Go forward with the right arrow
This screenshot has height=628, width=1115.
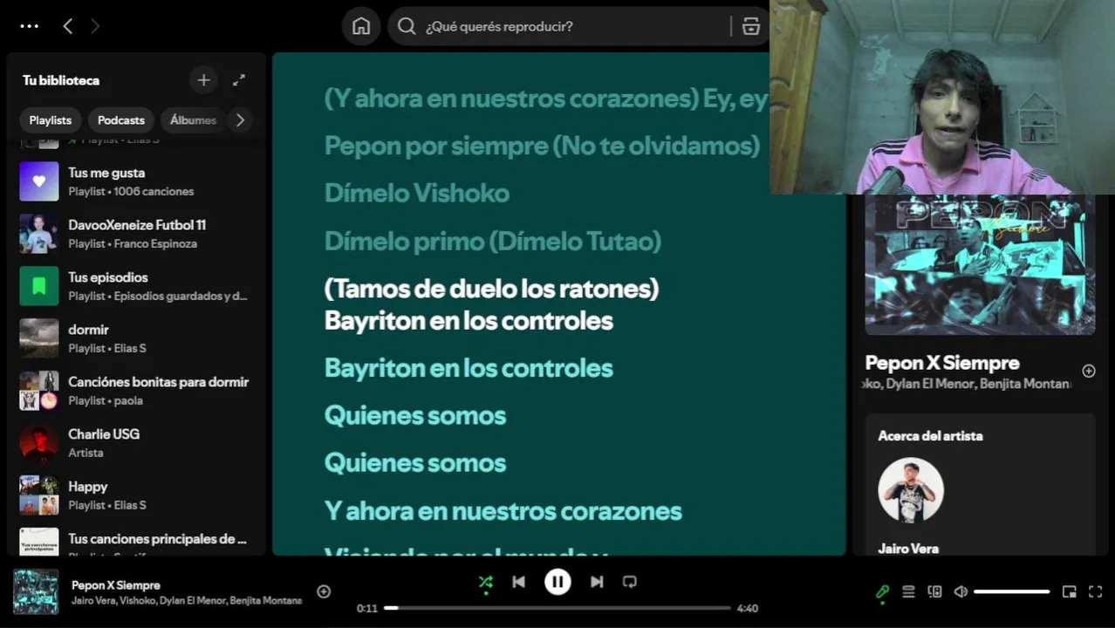[95, 26]
